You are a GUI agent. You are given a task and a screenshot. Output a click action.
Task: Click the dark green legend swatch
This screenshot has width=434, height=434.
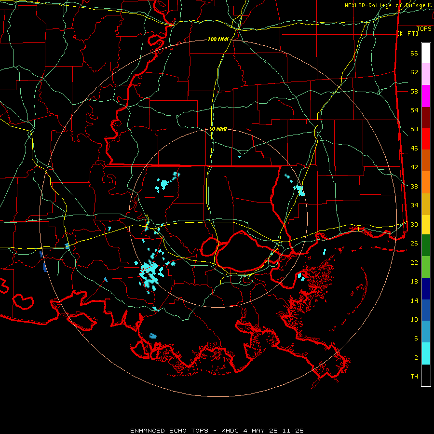426,245
